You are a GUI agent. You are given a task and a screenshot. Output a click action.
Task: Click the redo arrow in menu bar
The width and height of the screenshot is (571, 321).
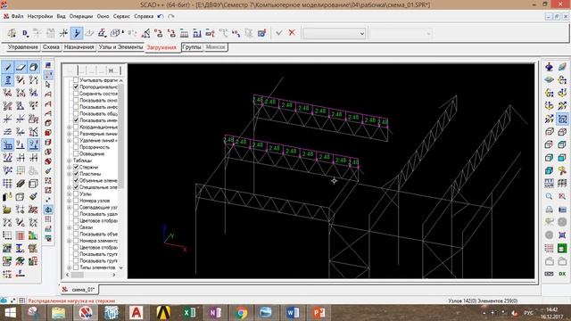[170, 16]
